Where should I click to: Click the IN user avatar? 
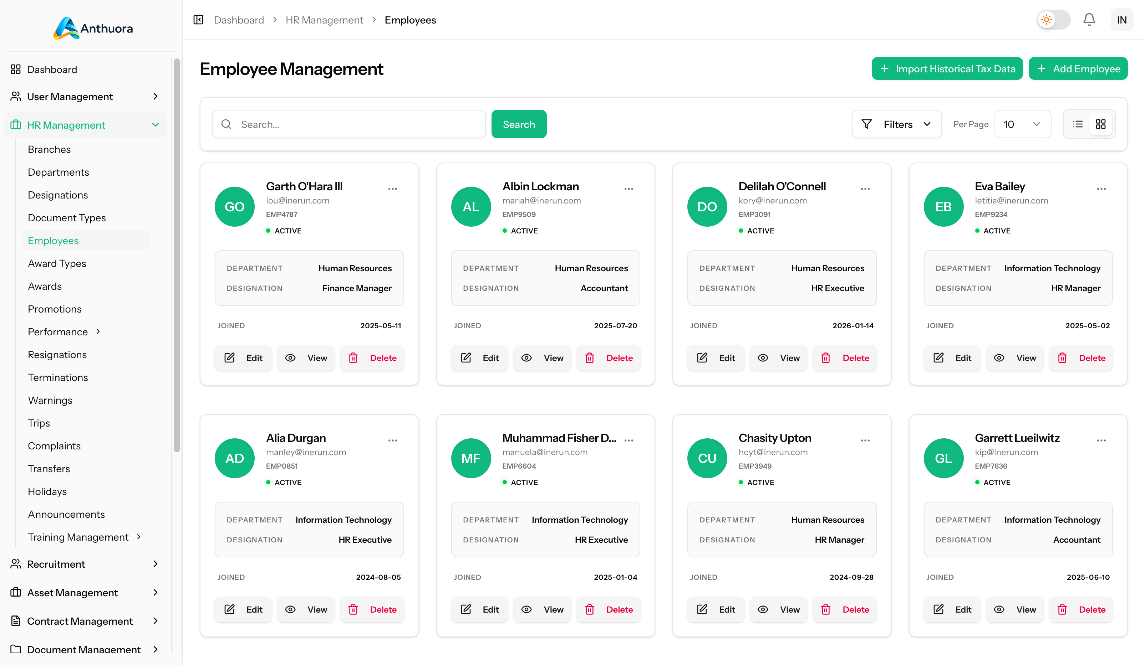click(1121, 20)
